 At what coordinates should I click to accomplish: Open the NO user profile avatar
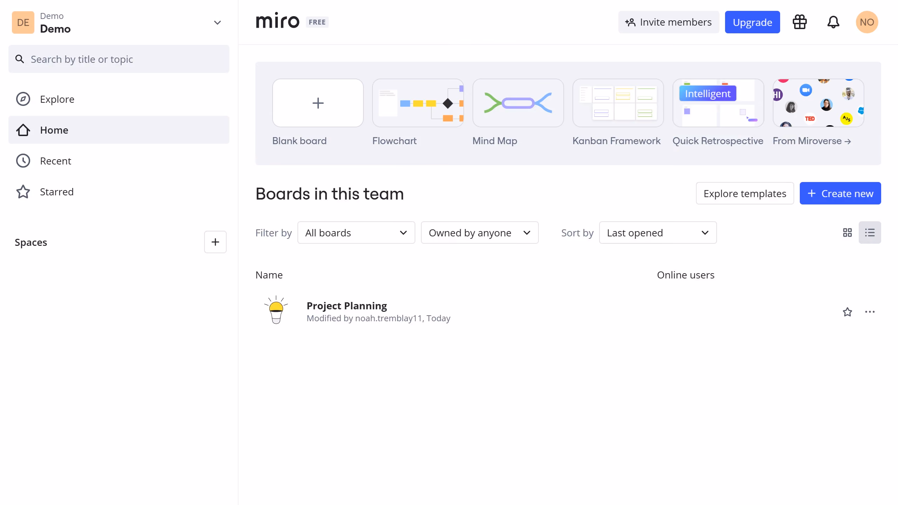coord(867,22)
